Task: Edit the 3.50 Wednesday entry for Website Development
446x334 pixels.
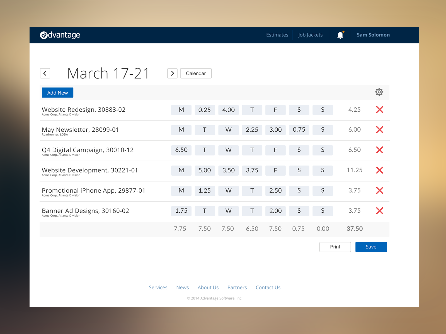Action: (x=228, y=171)
